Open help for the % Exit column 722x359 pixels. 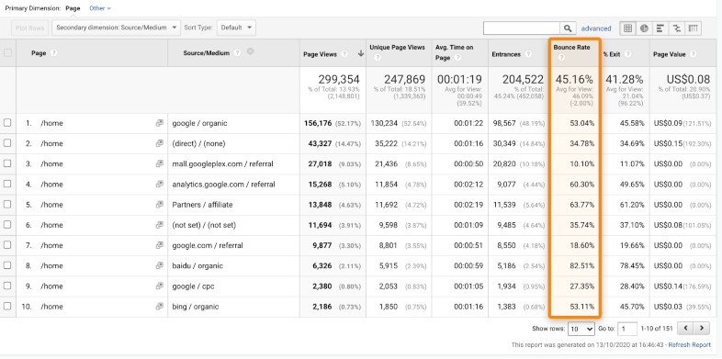point(627,54)
